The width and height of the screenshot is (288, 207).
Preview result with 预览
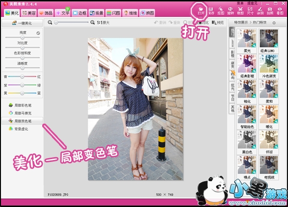click(x=218, y=23)
